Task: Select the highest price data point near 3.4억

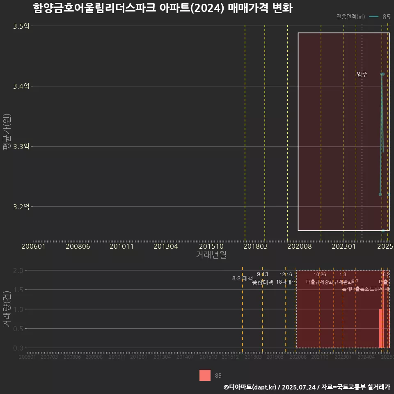Action: (x=383, y=74)
